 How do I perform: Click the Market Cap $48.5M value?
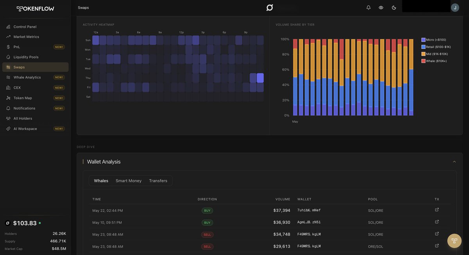tap(59, 248)
